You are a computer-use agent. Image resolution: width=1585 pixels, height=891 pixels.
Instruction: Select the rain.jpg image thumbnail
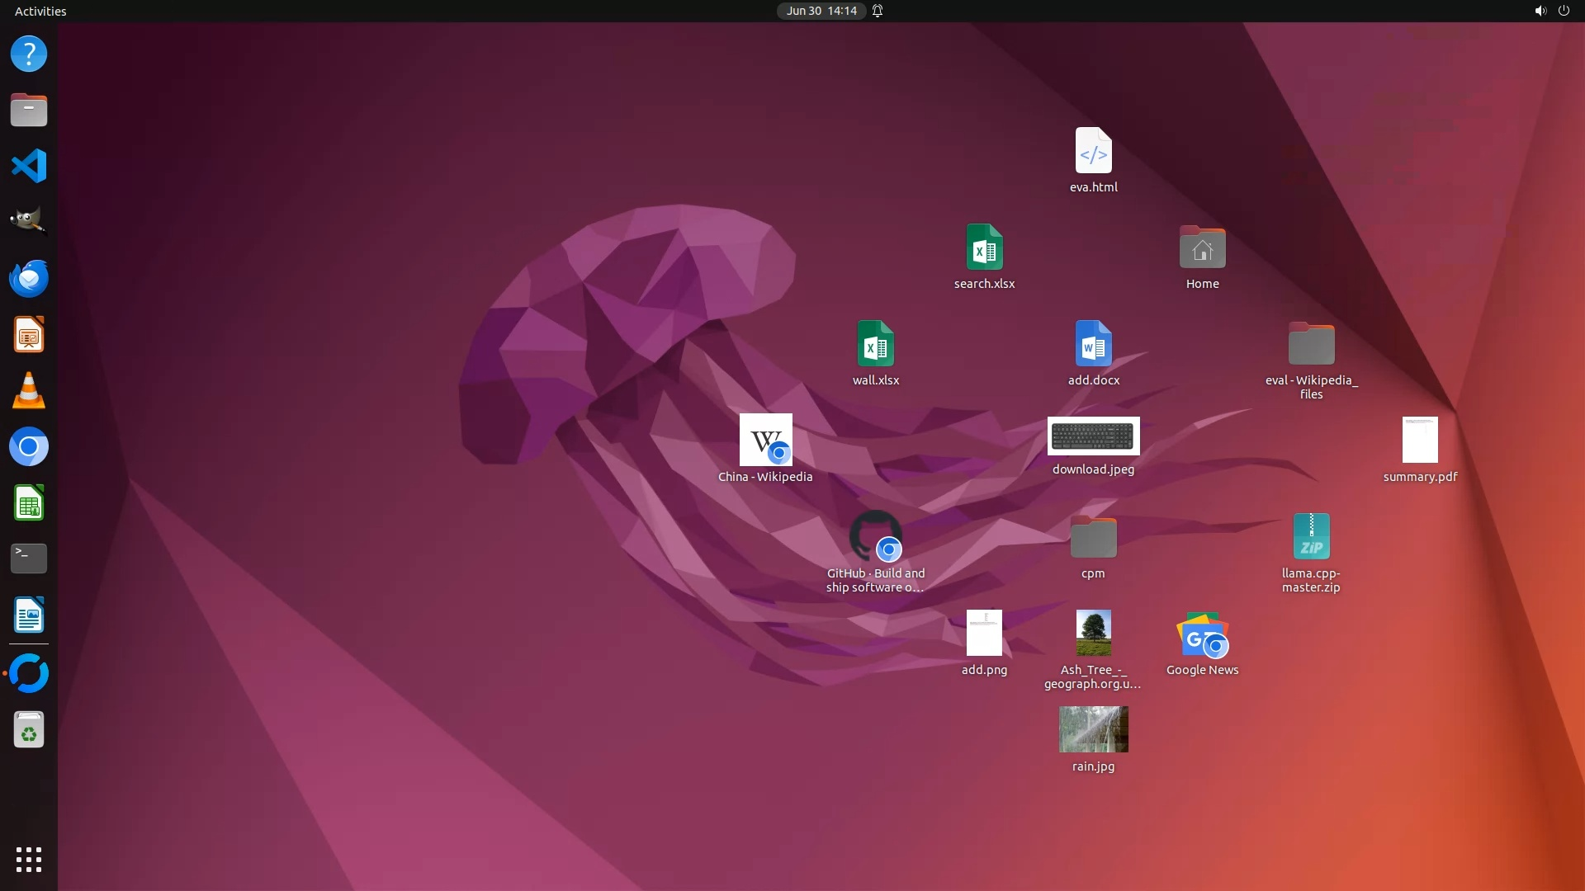coord(1093,729)
